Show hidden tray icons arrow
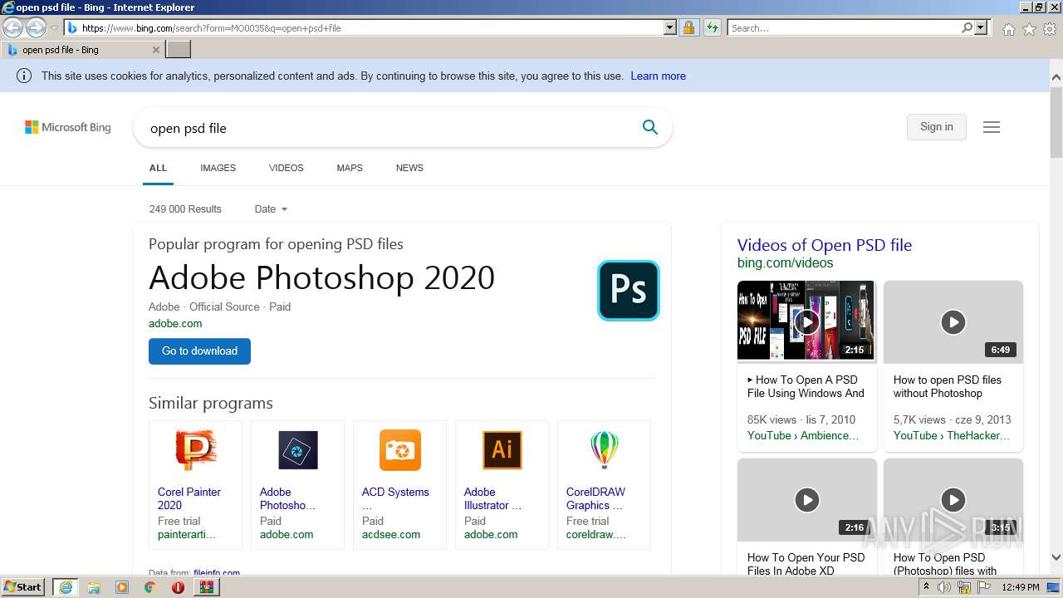Viewport: 1063px width, 598px height. [x=926, y=586]
